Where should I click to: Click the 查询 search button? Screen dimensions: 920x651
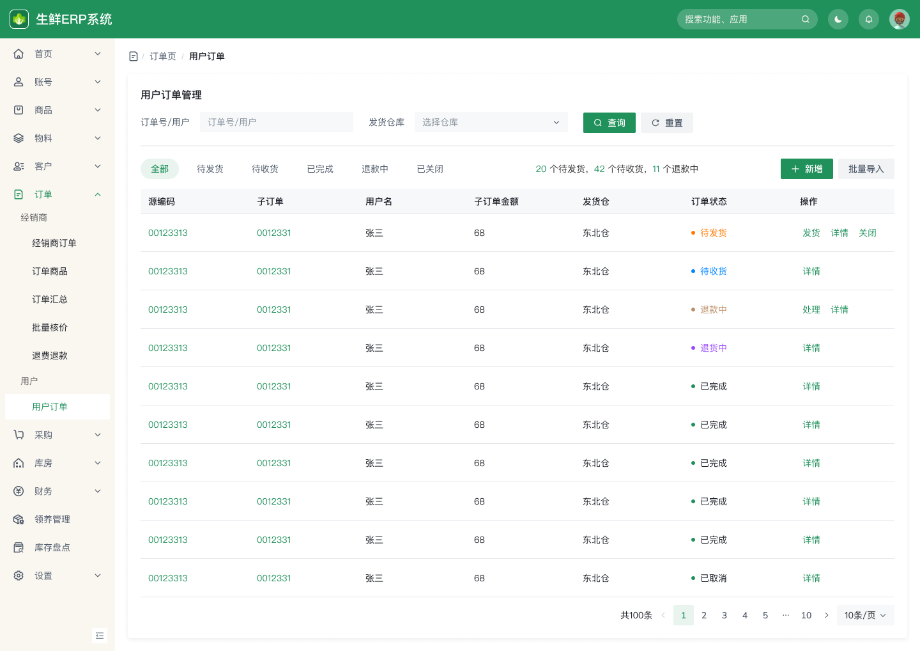pos(609,123)
